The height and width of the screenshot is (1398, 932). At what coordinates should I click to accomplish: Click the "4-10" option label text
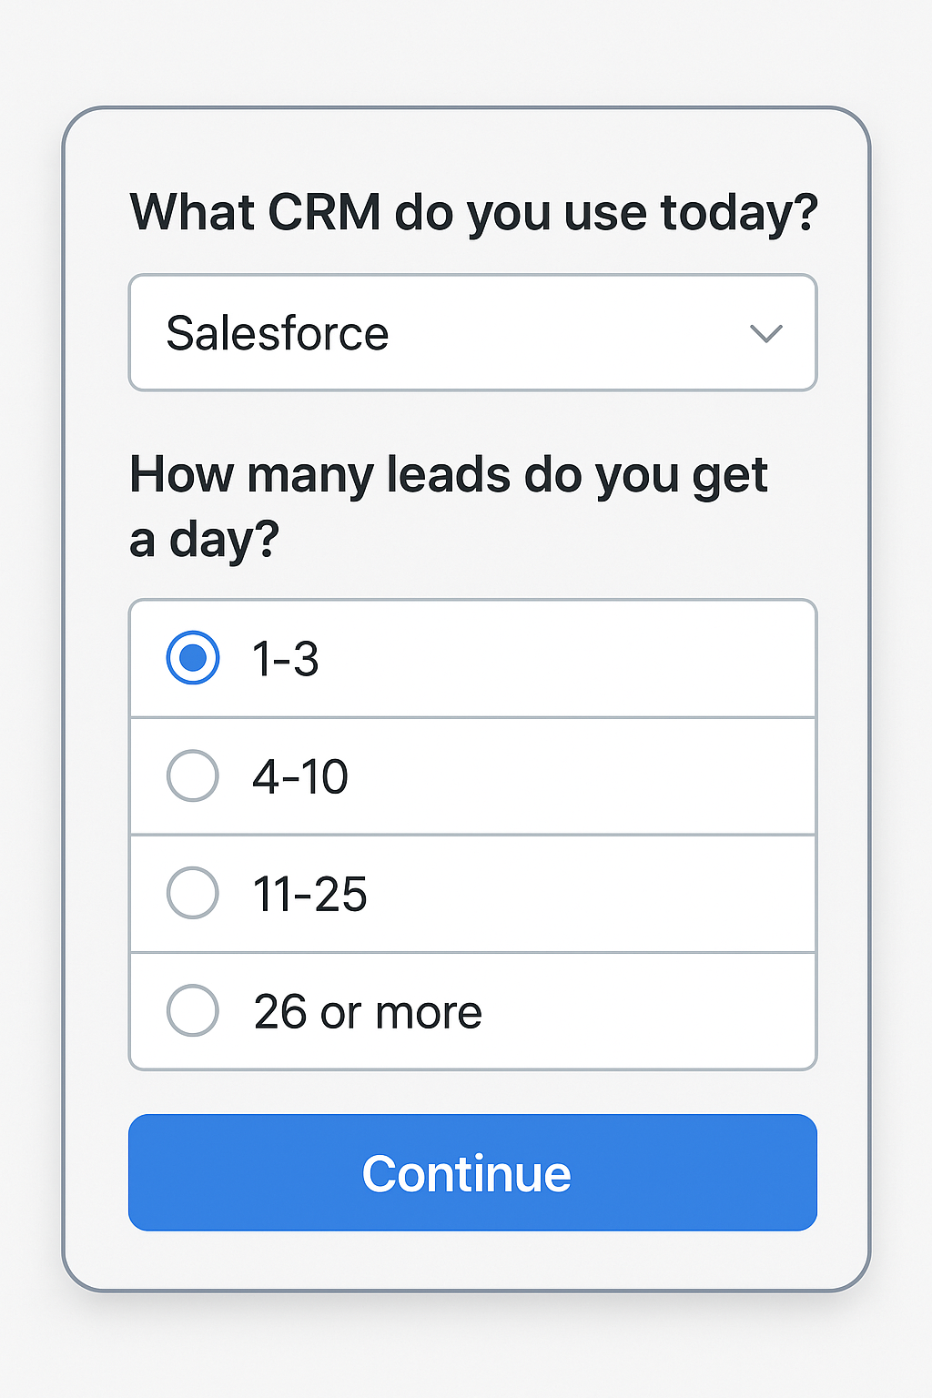point(300,776)
